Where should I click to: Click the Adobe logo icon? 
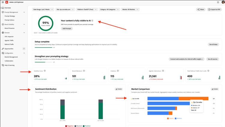coord(7,2)
